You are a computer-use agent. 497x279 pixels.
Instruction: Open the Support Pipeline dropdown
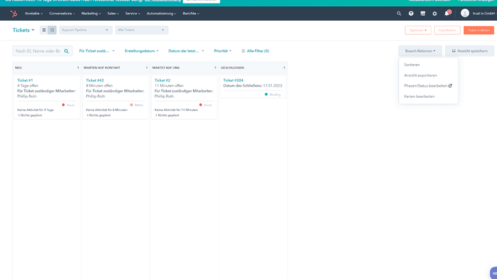pos(86,30)
